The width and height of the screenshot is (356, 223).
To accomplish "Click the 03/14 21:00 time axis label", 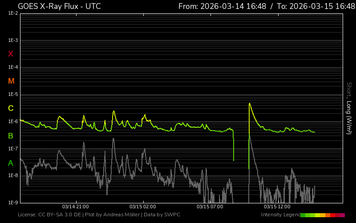I will (75, 206).
